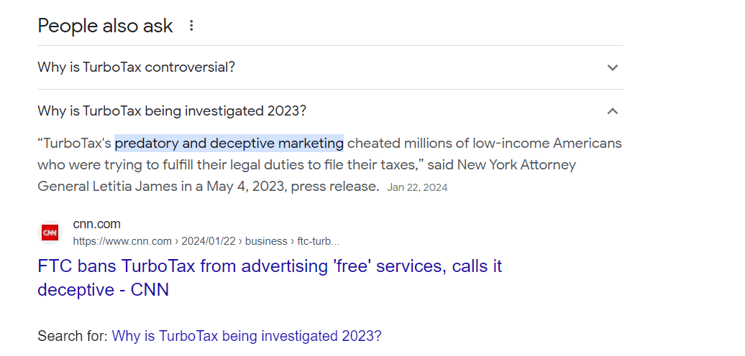Expand the TurboTax controversial question chevron
This screenshot has width=745, height=356.
tap(612, 67)
